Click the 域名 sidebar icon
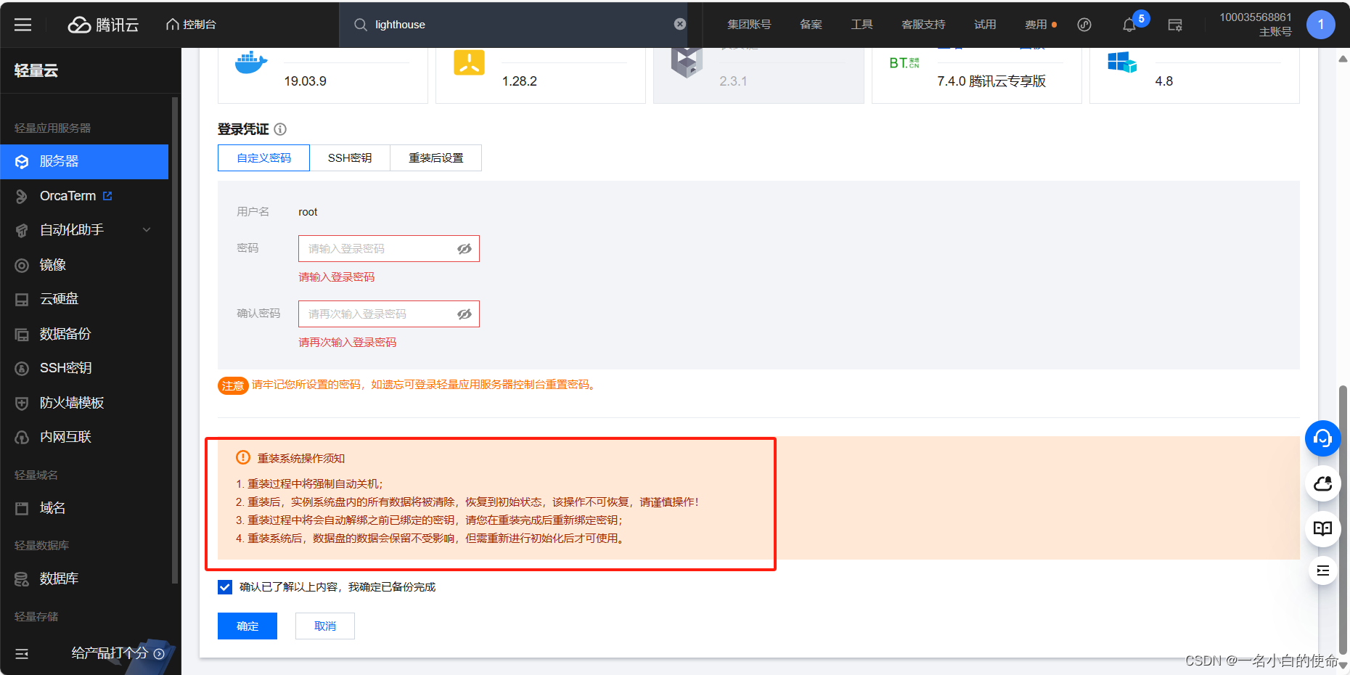This screenshot has height=675, width=1350. coord(22,509)
